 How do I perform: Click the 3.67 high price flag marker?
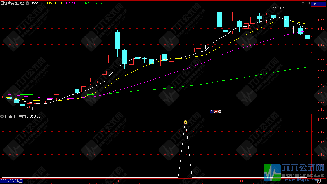pos(280,8)
